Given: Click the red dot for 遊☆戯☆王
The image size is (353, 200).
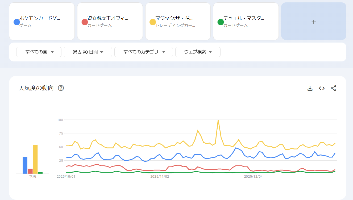Looking at the screenshot, I should pos(85,22).
